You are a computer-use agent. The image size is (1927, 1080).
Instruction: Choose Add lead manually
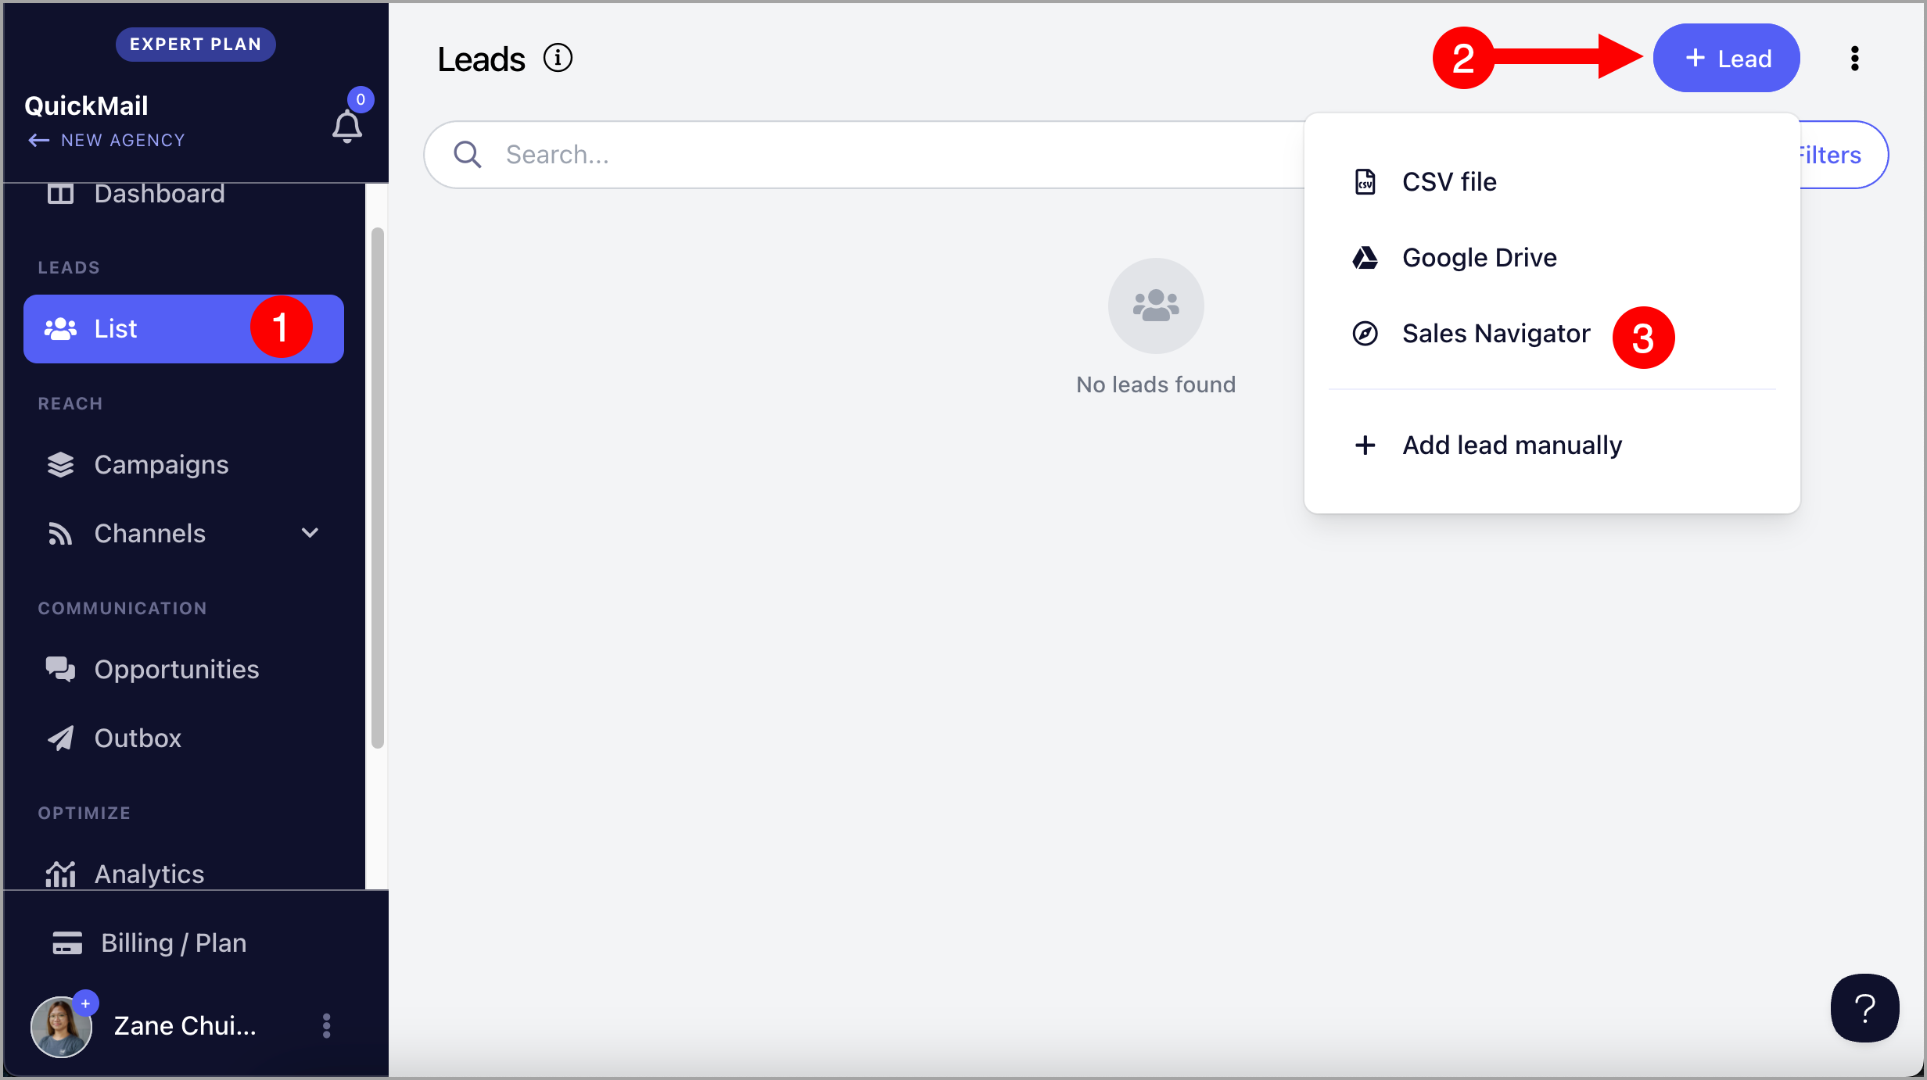[1552, 445]
